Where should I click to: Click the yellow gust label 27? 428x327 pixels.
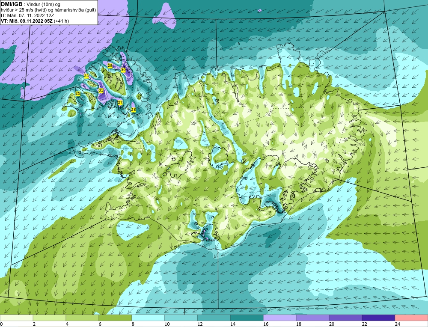(x=120, y=102)
